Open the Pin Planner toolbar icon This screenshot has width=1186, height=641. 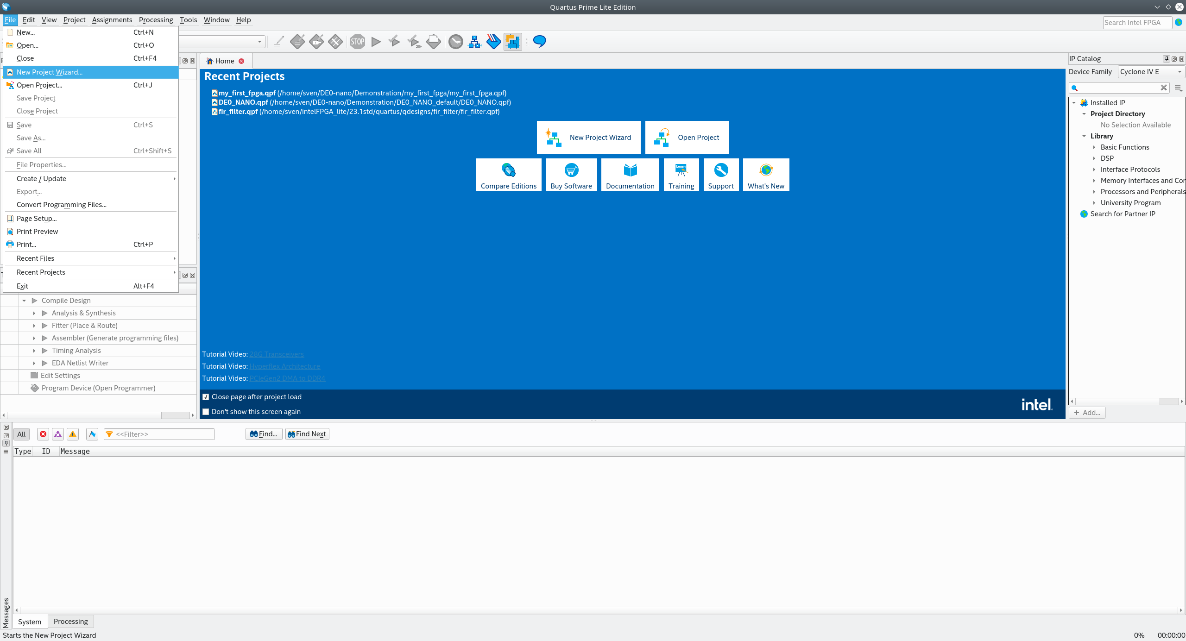click(x=316, y=42)
